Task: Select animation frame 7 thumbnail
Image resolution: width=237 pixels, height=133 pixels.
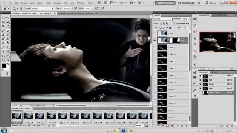Action: click(x=86, y=116)
